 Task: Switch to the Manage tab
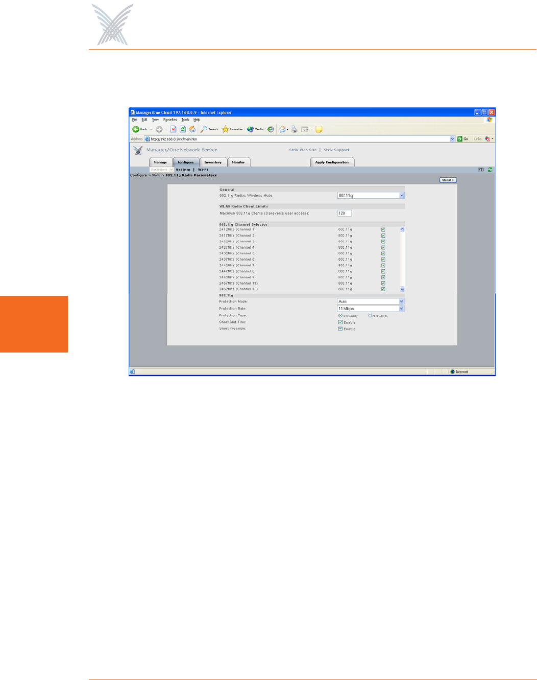tap(160, 162)
